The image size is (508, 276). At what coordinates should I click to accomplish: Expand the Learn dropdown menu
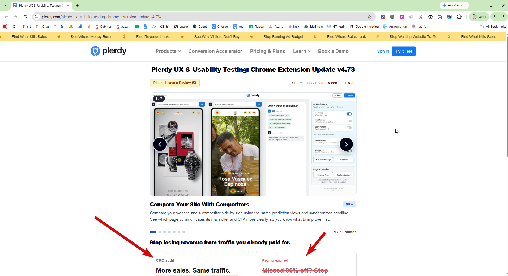click(302, 51)
